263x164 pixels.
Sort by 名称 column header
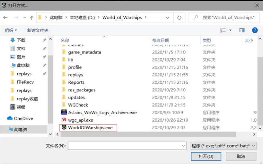[x=65, y=40]
